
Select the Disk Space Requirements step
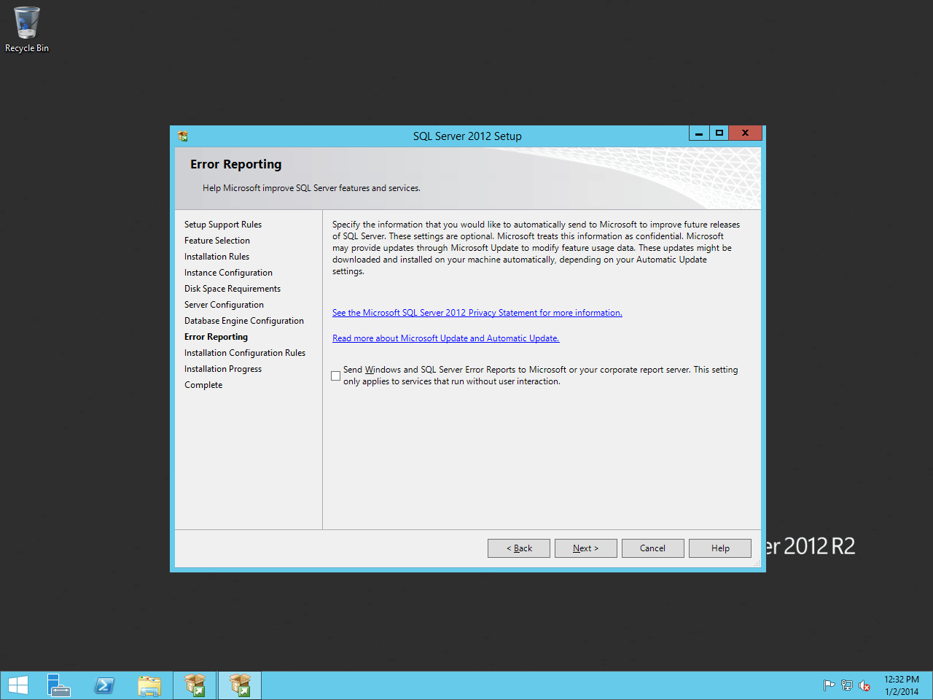pos(233,289)
